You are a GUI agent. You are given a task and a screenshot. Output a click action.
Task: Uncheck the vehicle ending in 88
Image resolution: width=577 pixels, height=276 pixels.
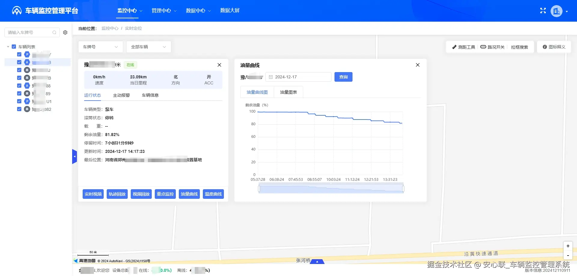click(19, 86)
